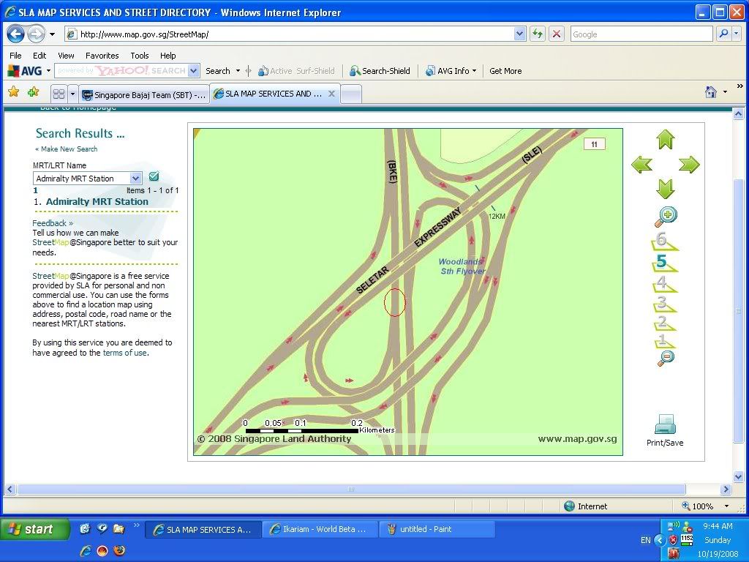Click the Refresh page icon
The width and height of the screenshot is (749, 562).
tap(538, 34)
